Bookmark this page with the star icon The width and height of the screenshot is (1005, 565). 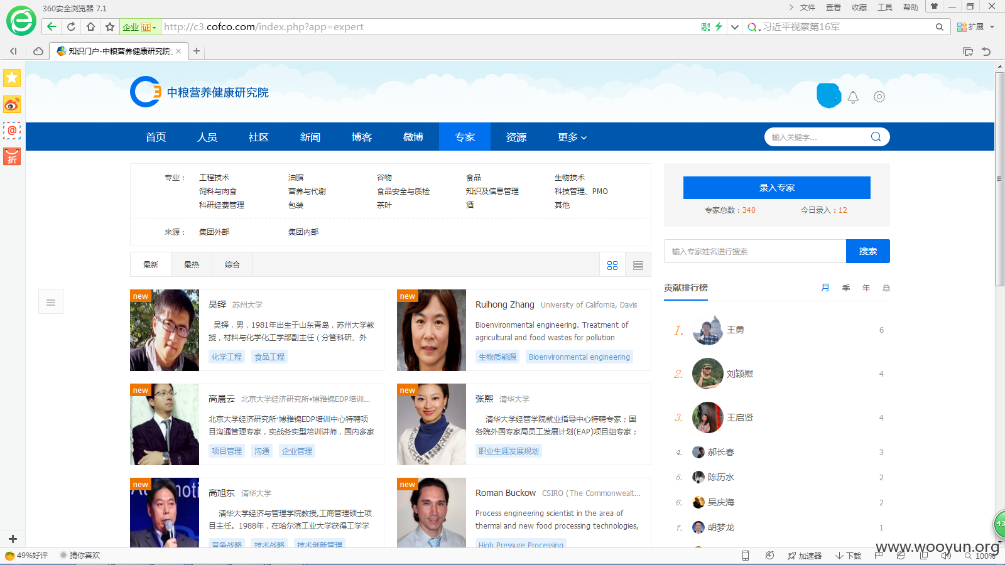(x=110, y=26)
